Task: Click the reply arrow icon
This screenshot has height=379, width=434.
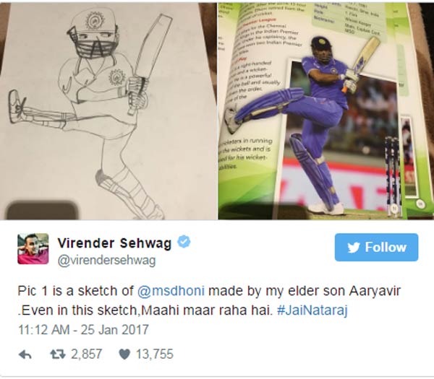Action: pos(25,354)
